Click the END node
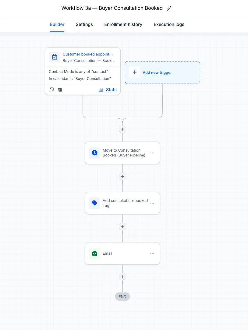Image resolution: width=248 pixels, height=330 pixels. (122, 296)
